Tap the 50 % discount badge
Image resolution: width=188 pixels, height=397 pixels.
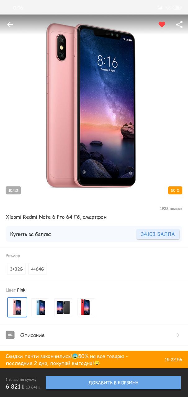coord(175,190)
